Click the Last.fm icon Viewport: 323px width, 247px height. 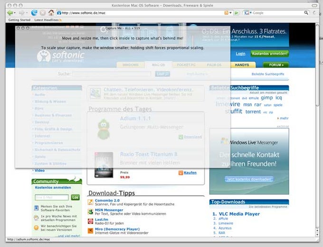90,221
